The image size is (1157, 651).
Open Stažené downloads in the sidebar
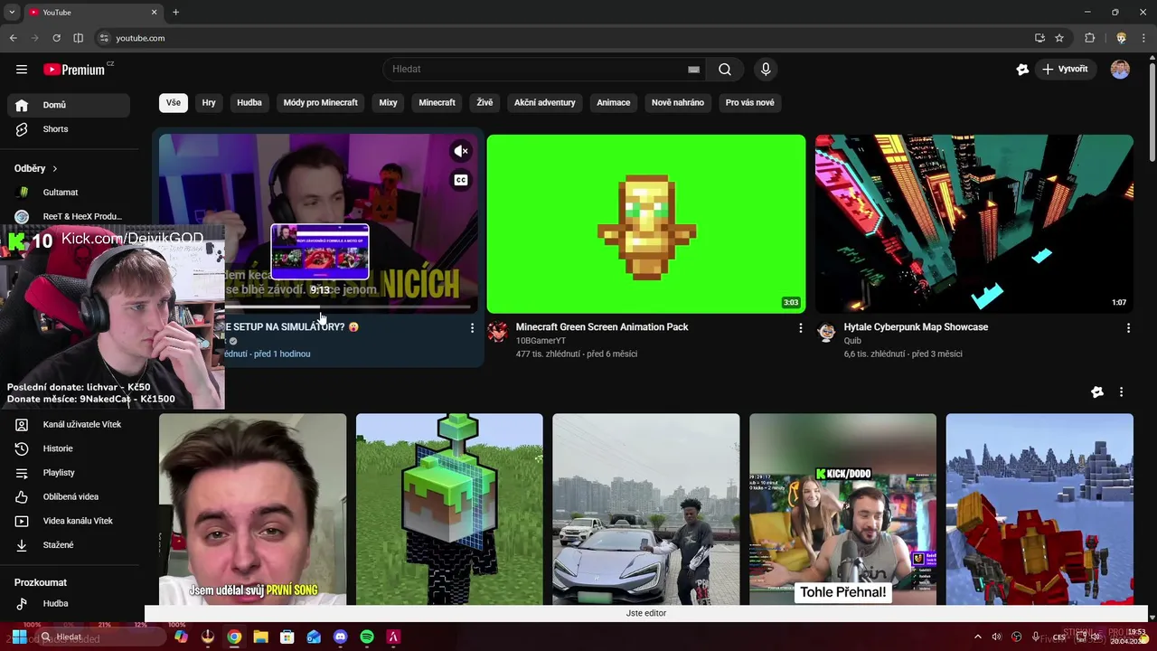click(69, 545)
